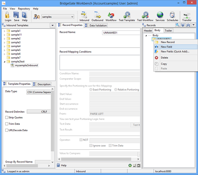Toggle Ignore case checkbox
Screen dimensions: 198x175
click(91, 145)
